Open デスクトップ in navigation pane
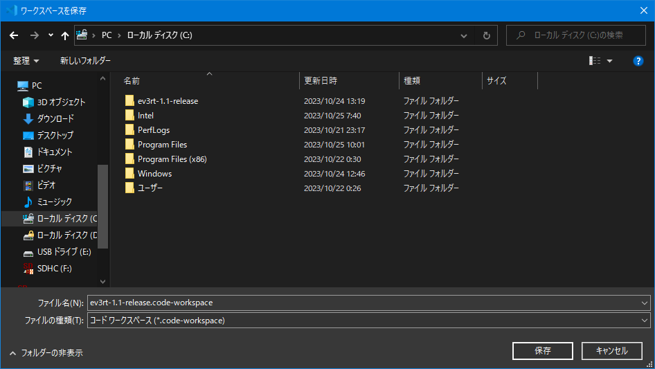Image resolution: width=655 pixels, height=369 pixels. point(55,136)
